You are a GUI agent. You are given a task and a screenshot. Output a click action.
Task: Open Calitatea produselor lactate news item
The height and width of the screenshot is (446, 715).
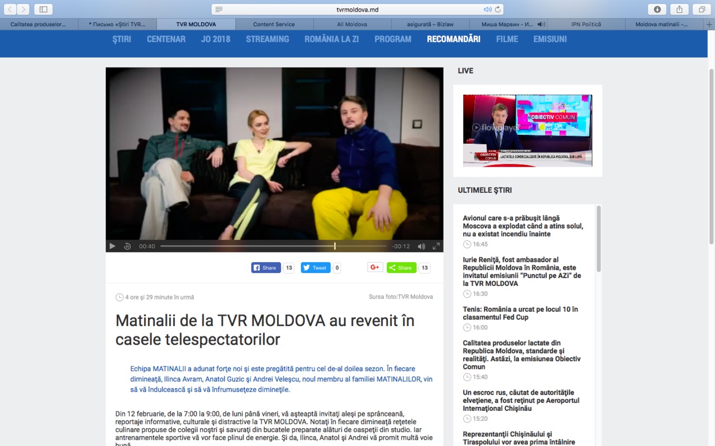(521, 355)
